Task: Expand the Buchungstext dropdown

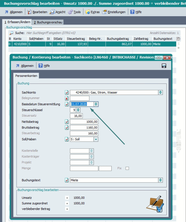Action: [x=160, y=180]
